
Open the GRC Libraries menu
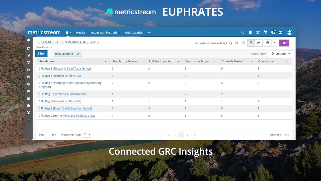click(x=134, y=33)
